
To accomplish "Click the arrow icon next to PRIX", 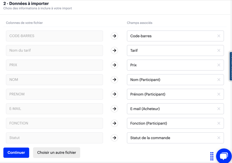I will click(114, 65).
